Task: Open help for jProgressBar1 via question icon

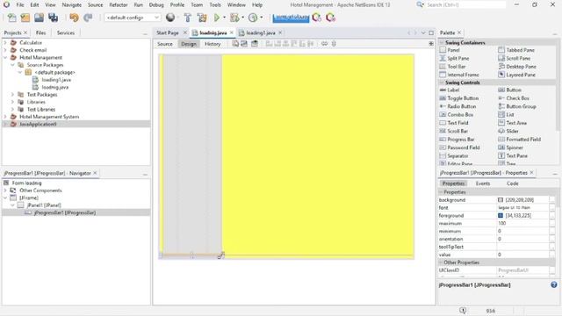Action: click(x=554, y=284)
